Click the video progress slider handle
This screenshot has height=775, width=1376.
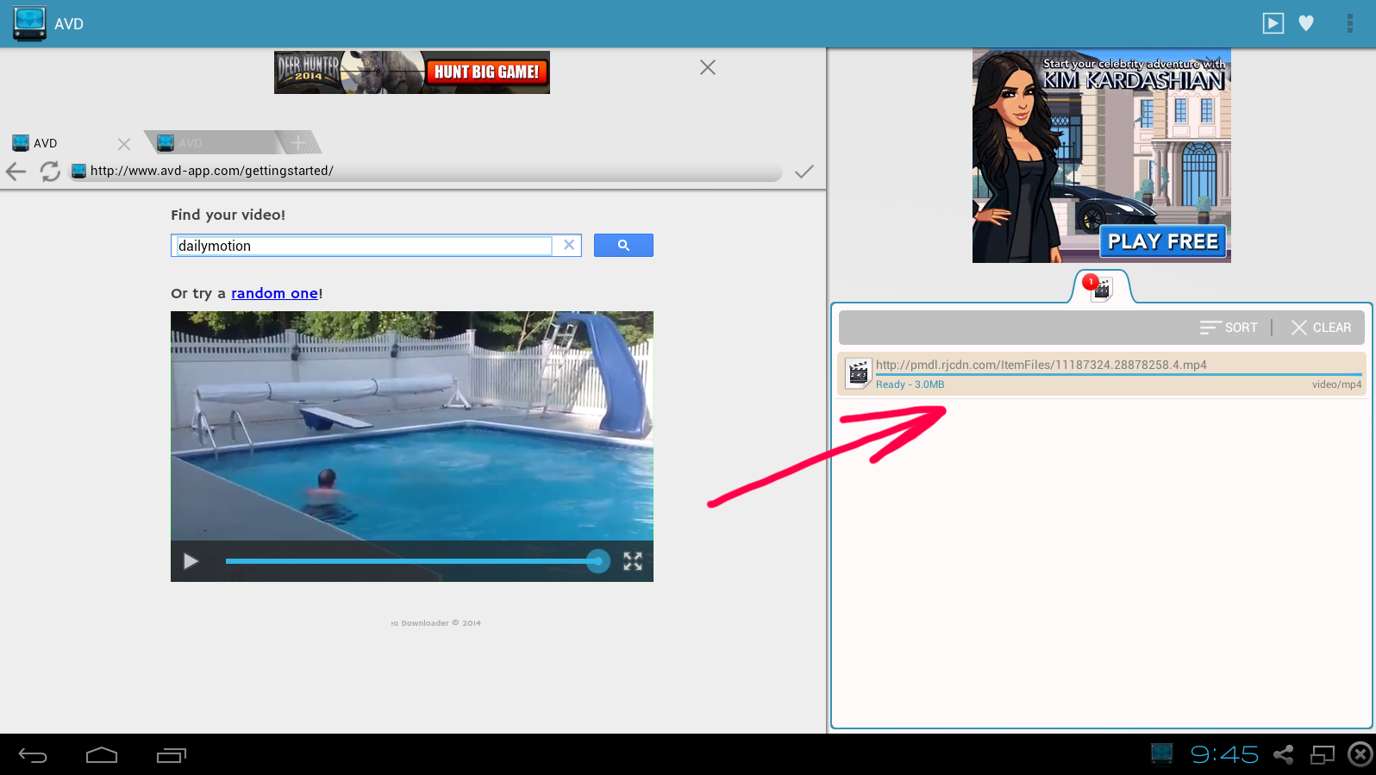(x=597, y=561)
